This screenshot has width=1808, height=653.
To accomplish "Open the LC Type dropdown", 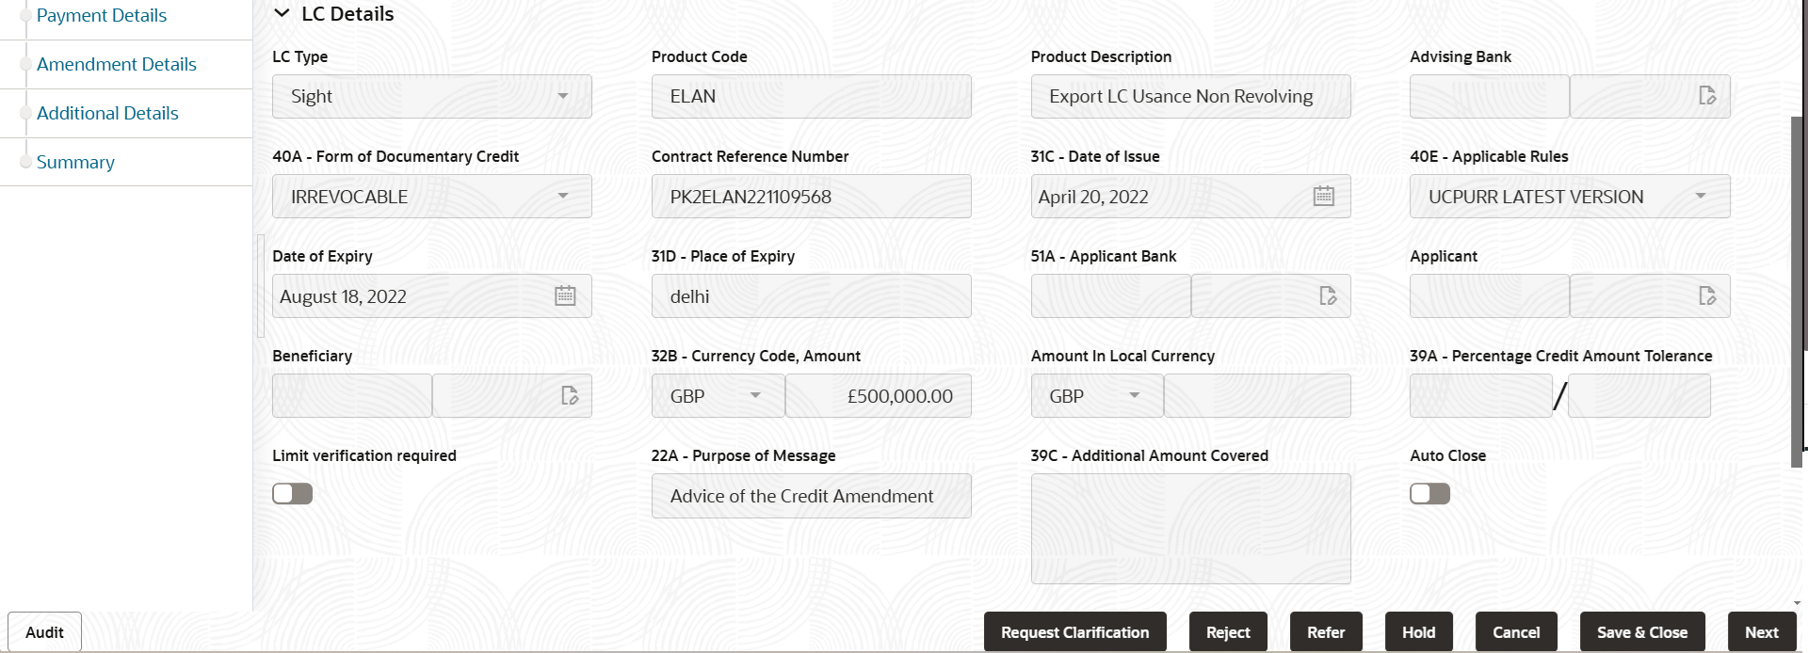I will coord(562,96).
